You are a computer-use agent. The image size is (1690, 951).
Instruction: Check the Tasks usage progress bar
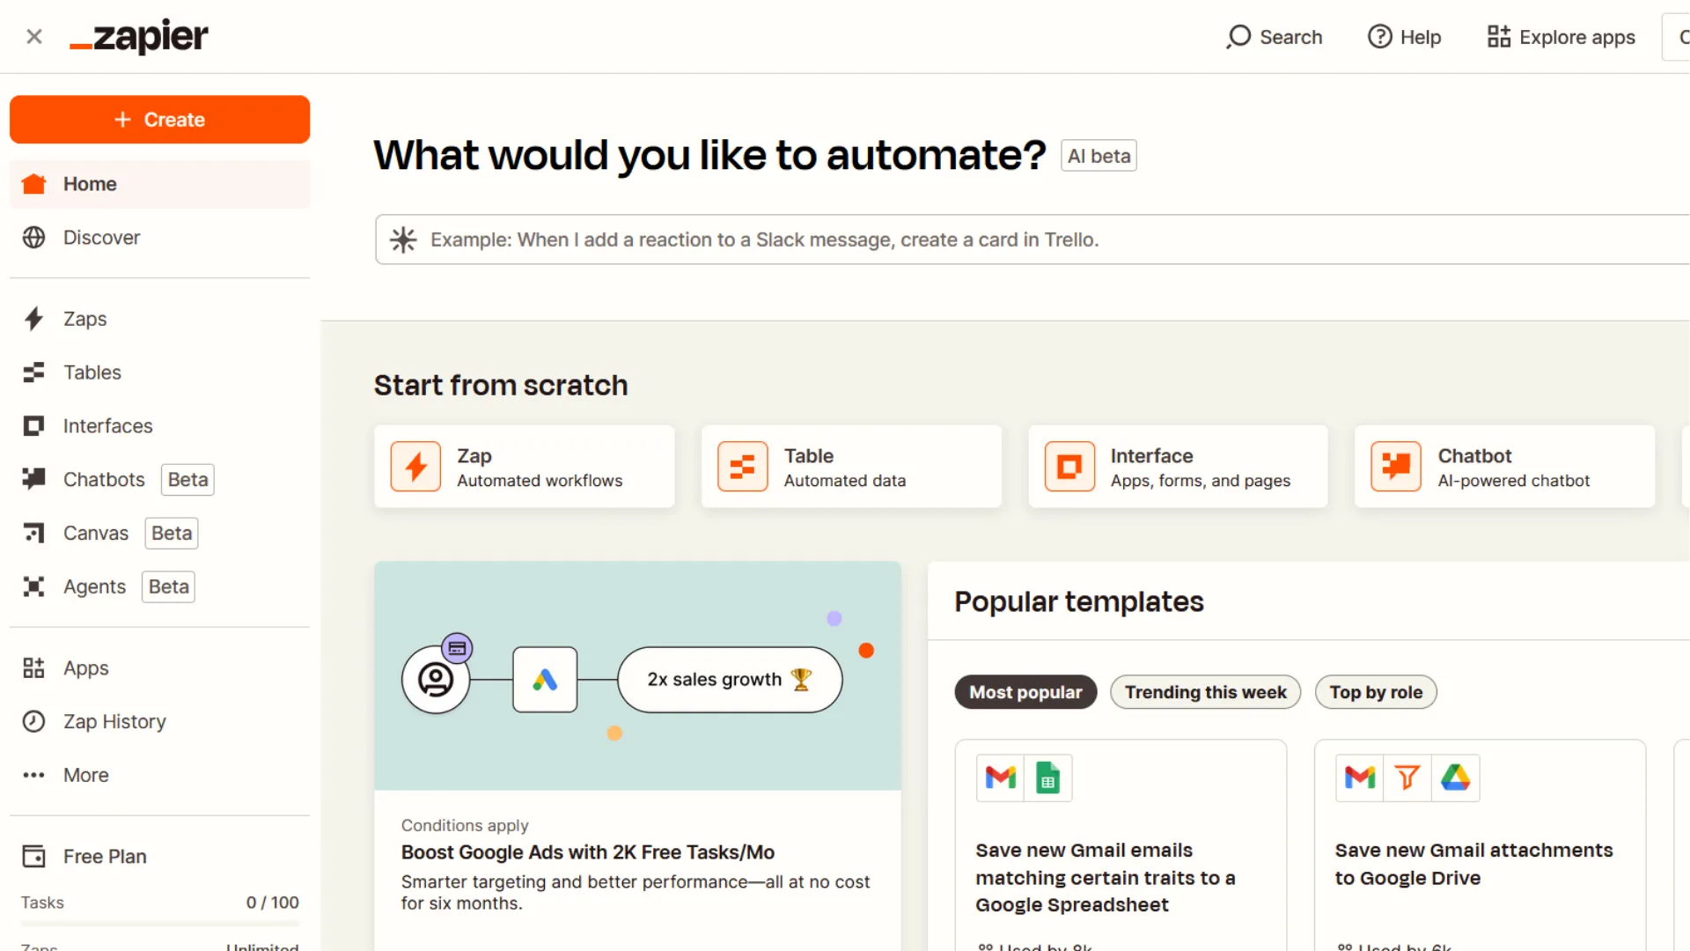pos(159,925)
